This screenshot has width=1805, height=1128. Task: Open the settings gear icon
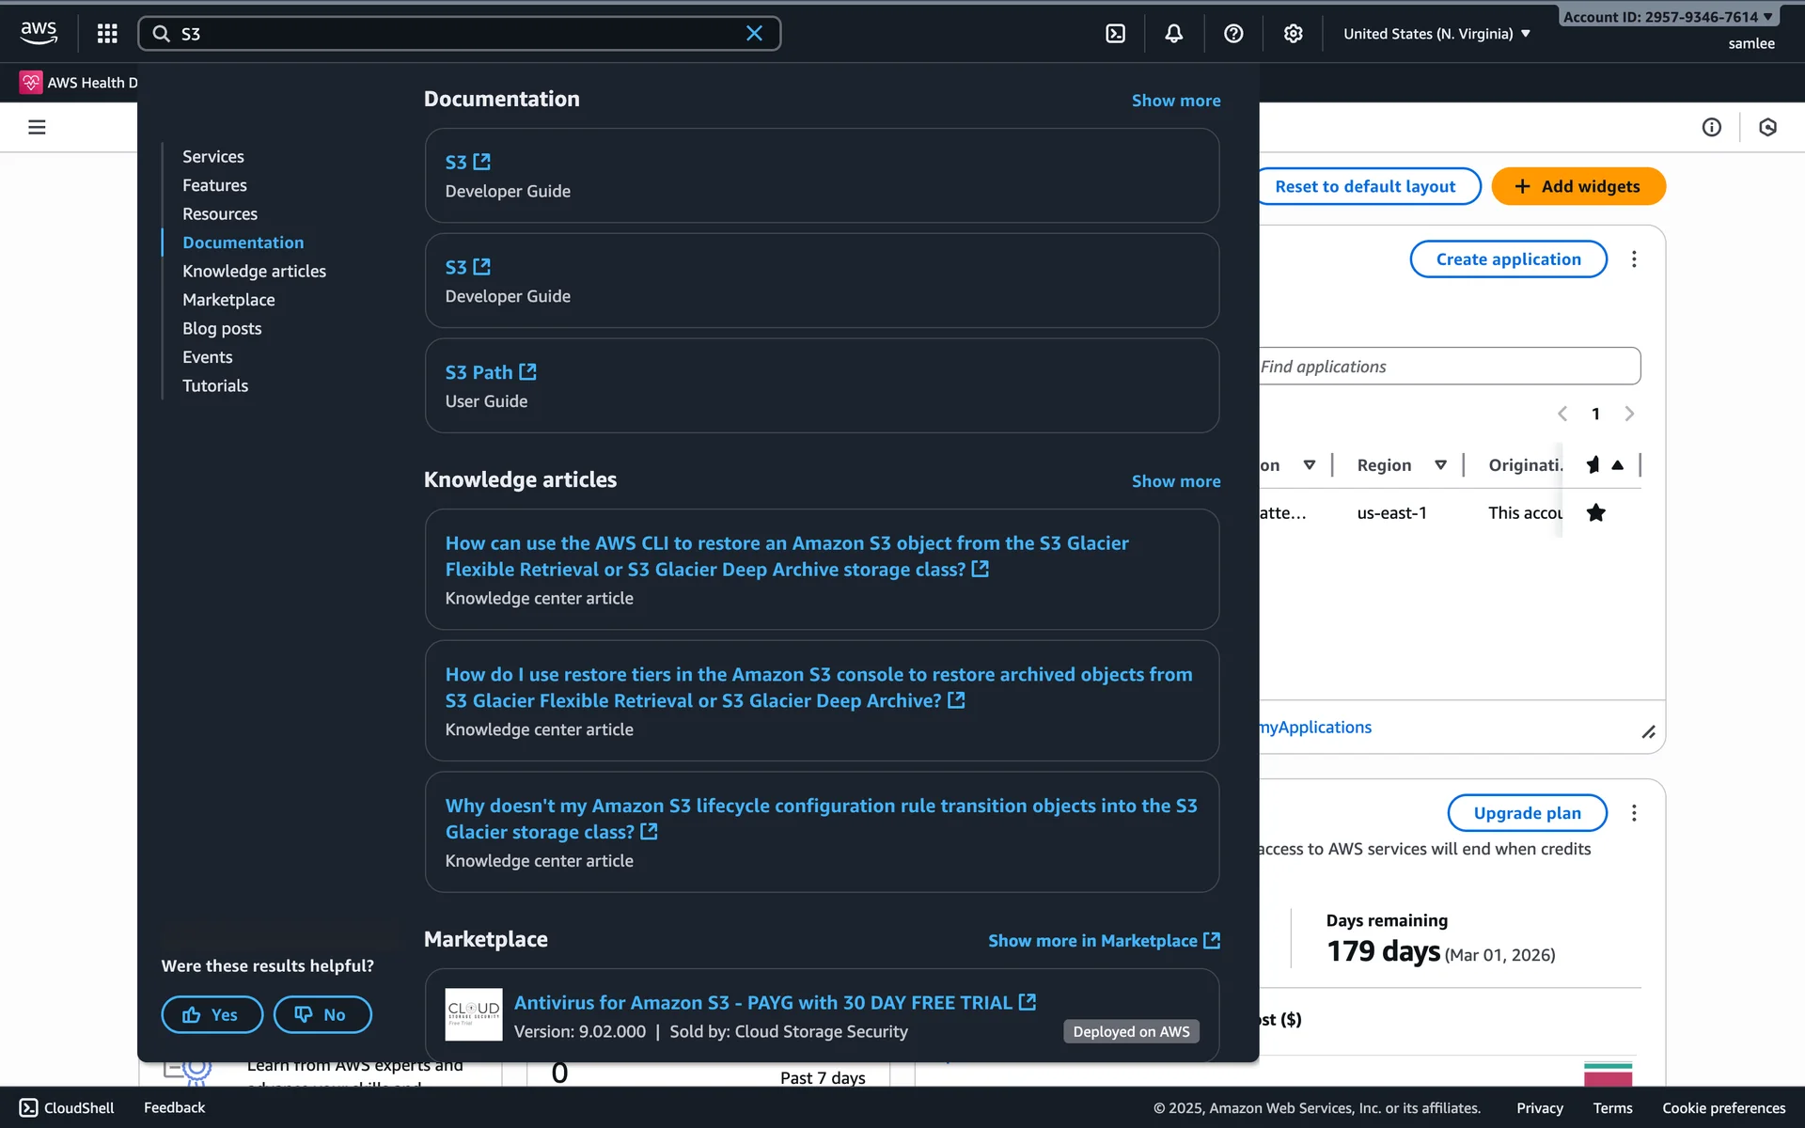tap(1294, 34)
